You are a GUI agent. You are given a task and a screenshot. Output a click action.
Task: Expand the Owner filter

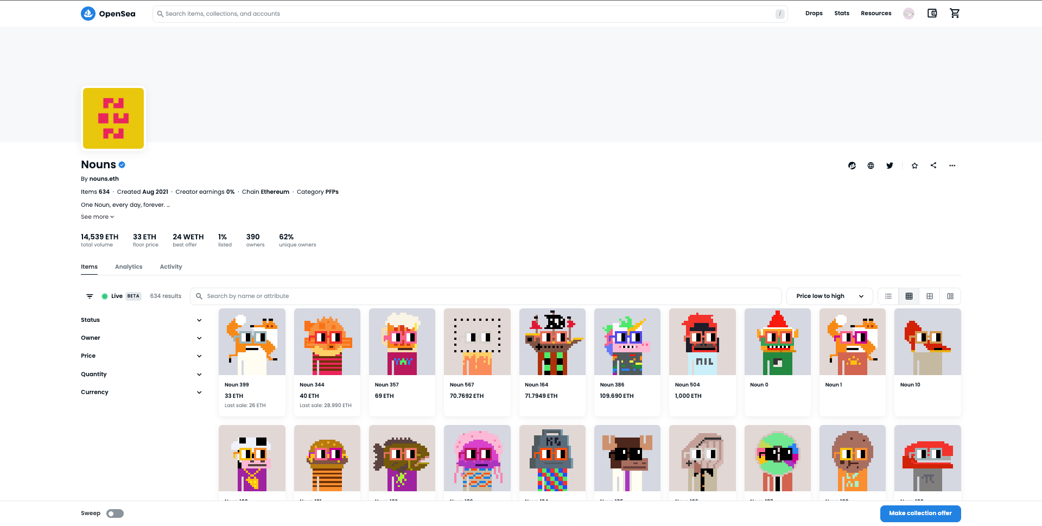[x=141, y=338]
